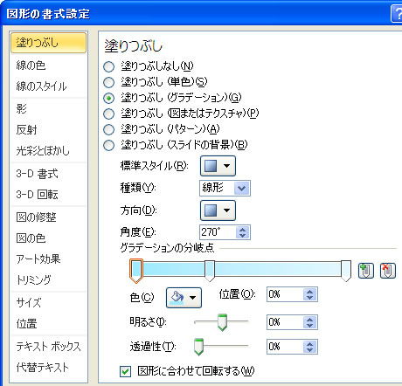
Task: Click the help question mark button
Action: [x=397, y=14]
